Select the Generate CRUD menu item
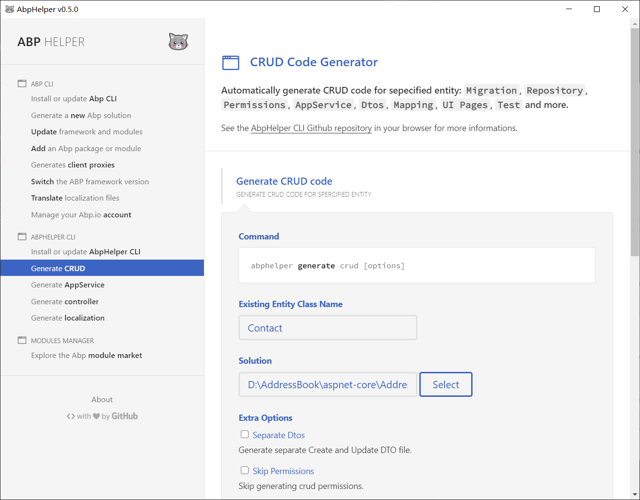 (x=102, y=268)
